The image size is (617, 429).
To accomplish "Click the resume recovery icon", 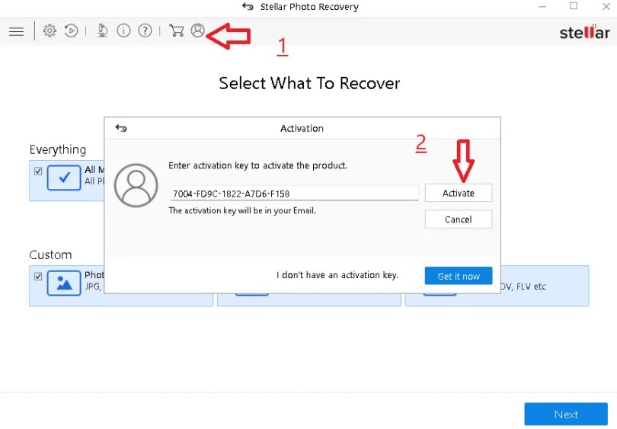I will [72, 30].
